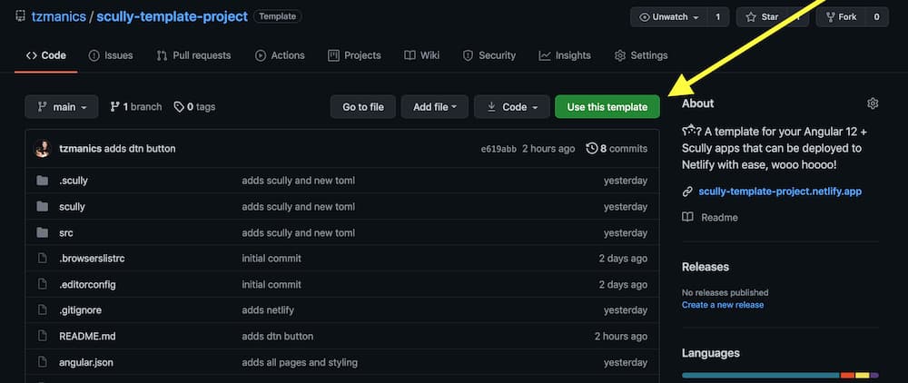Click the .scully folder icon
Viewport: 908px width, 383px height.
(x=42, y=181)
